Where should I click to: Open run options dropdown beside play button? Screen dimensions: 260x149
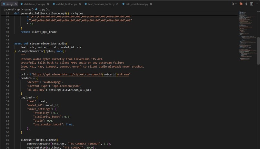(x=236, y=4)
